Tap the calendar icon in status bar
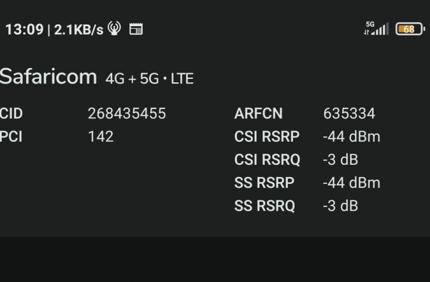The width and height of the screenshot is (430, 282). (x=136, y=29)
